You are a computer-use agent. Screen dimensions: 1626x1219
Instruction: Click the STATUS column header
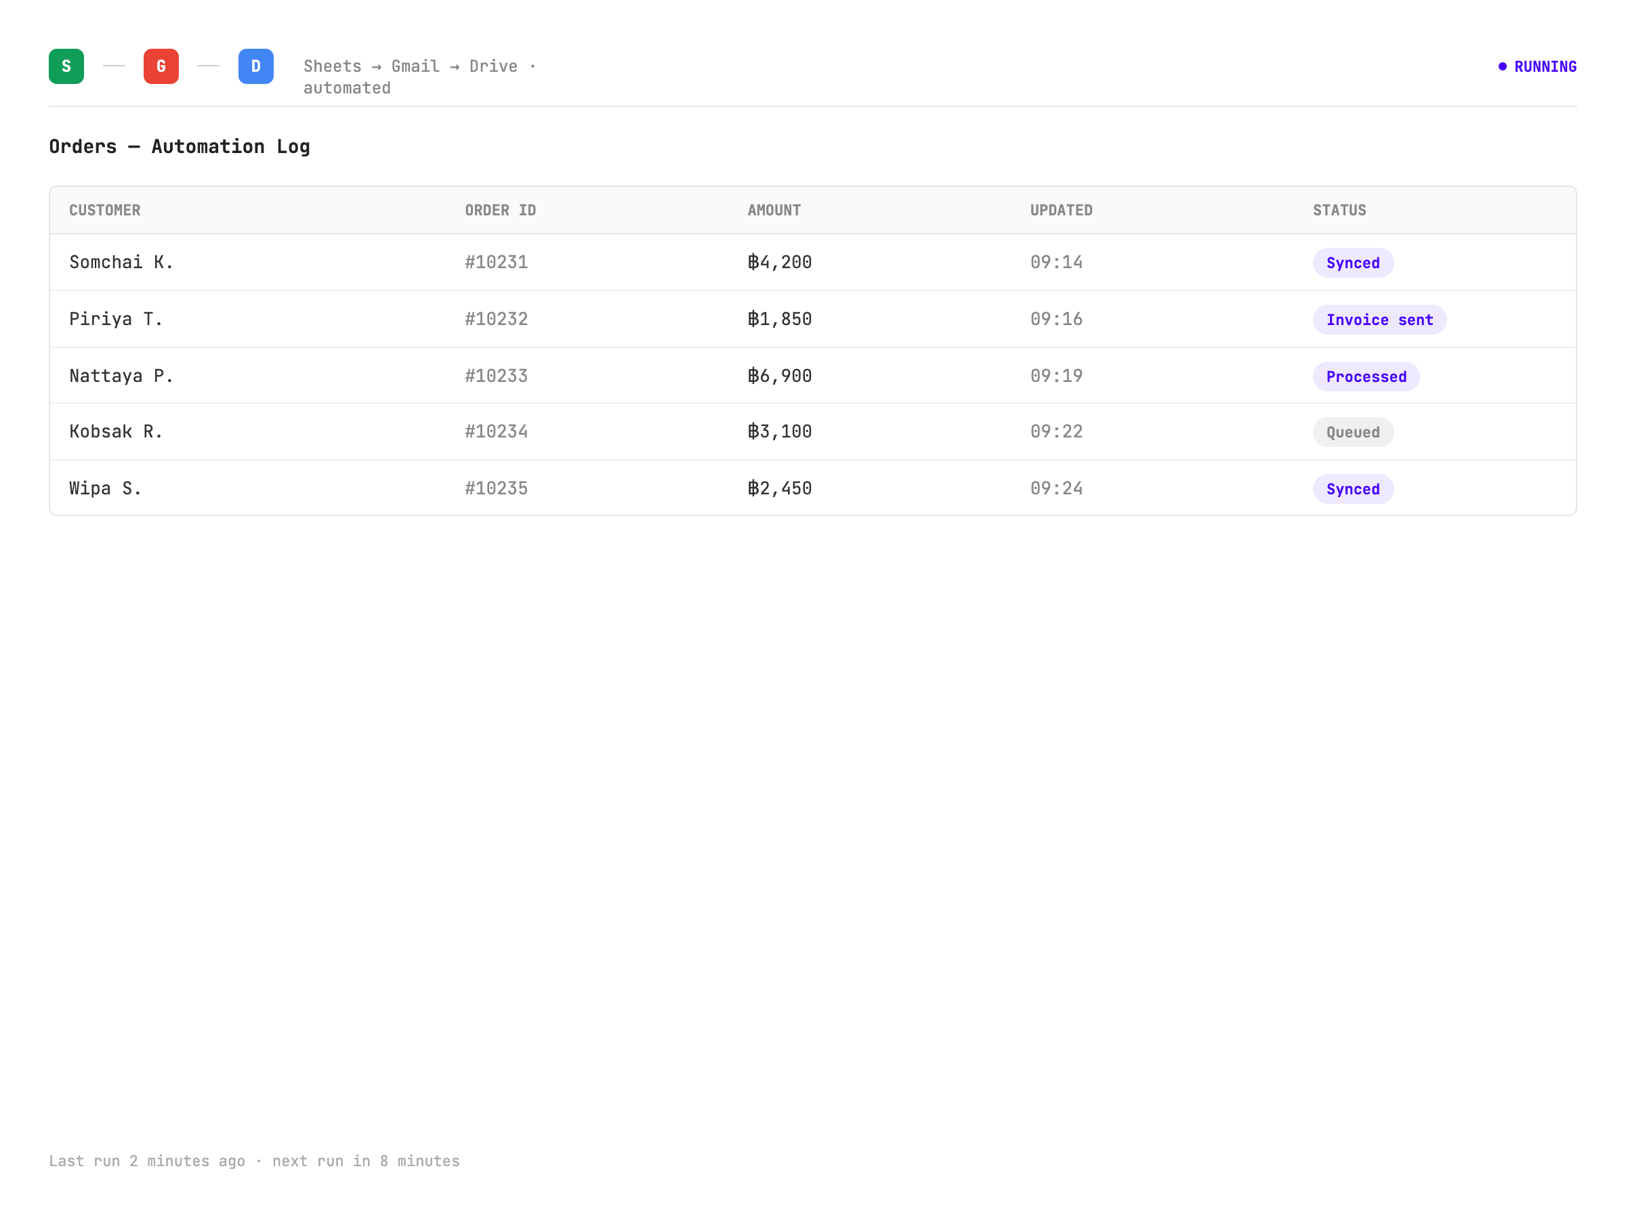click(x=1339, y=210)
